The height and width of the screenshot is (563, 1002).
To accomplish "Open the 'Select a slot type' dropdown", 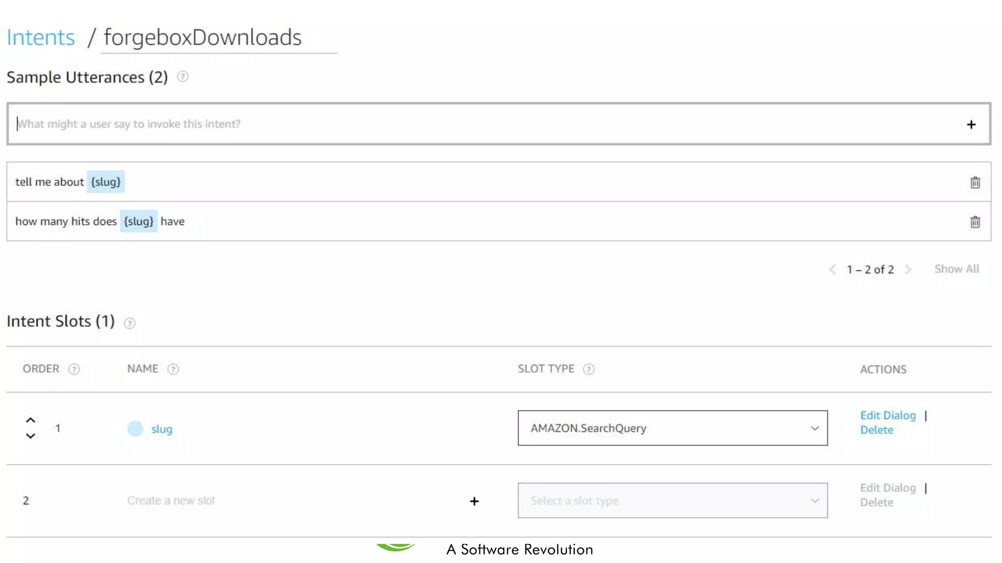I will [672, 500].
